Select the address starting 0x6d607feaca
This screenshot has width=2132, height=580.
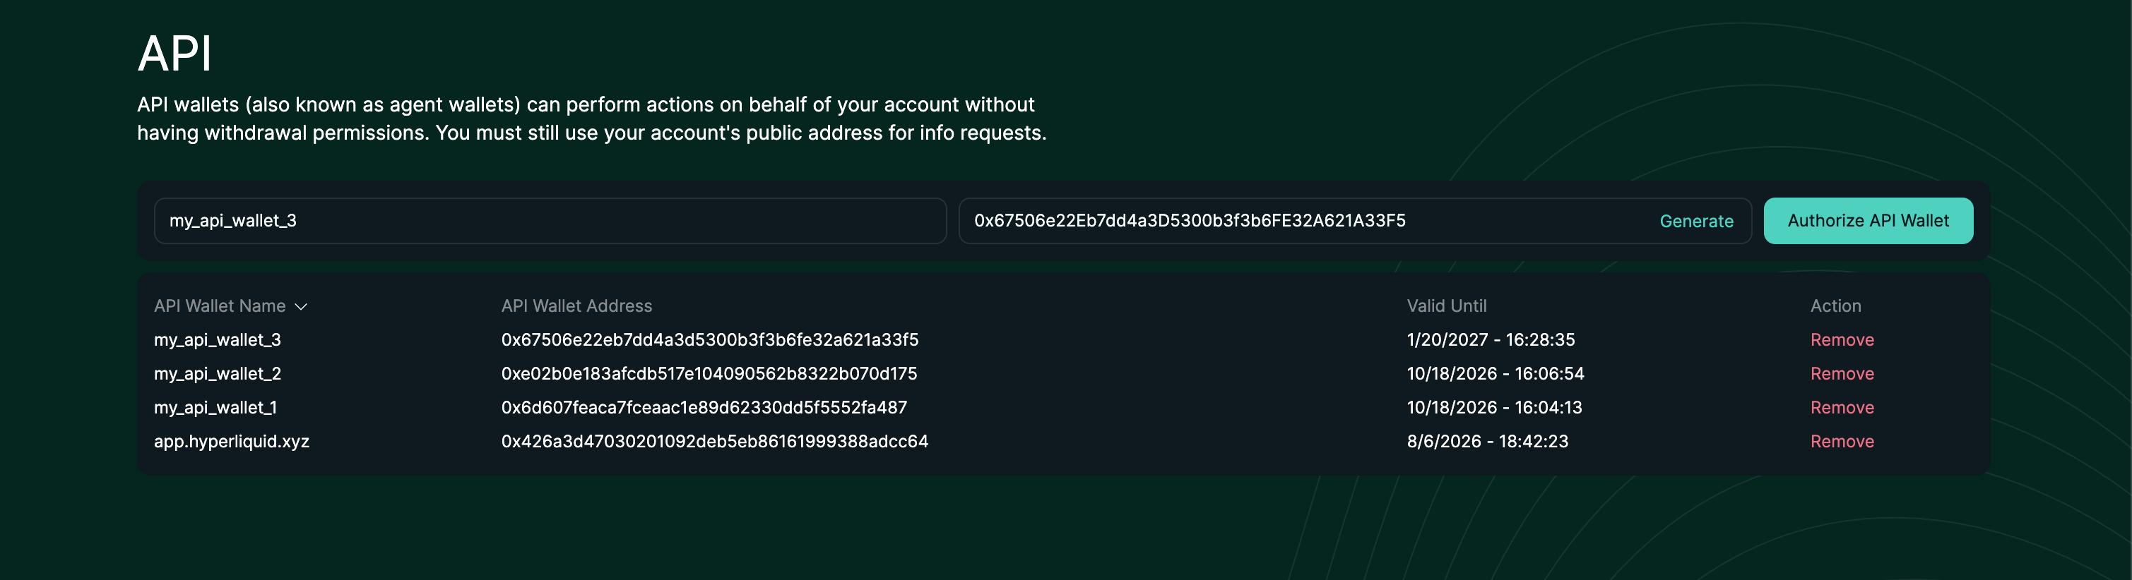(x=704, y=407)
